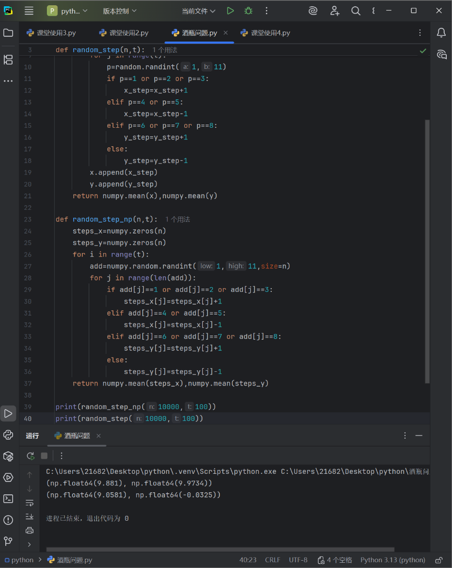Open the Structure tool window
Viewport: 452px width, 568px height.
pos(8,60)
